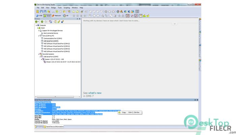Select USB Serial Port (COM7) under Ports

(x=51, y=41)
